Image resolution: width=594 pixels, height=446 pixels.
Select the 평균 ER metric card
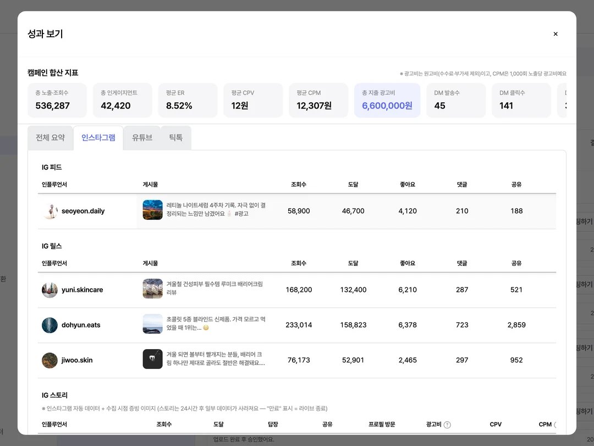(x=188, y=100)
